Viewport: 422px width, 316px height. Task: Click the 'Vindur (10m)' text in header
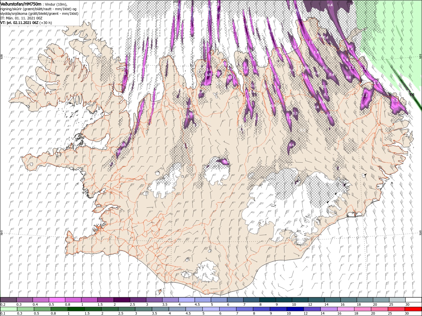pyautogui.click(x=57, y=4)
